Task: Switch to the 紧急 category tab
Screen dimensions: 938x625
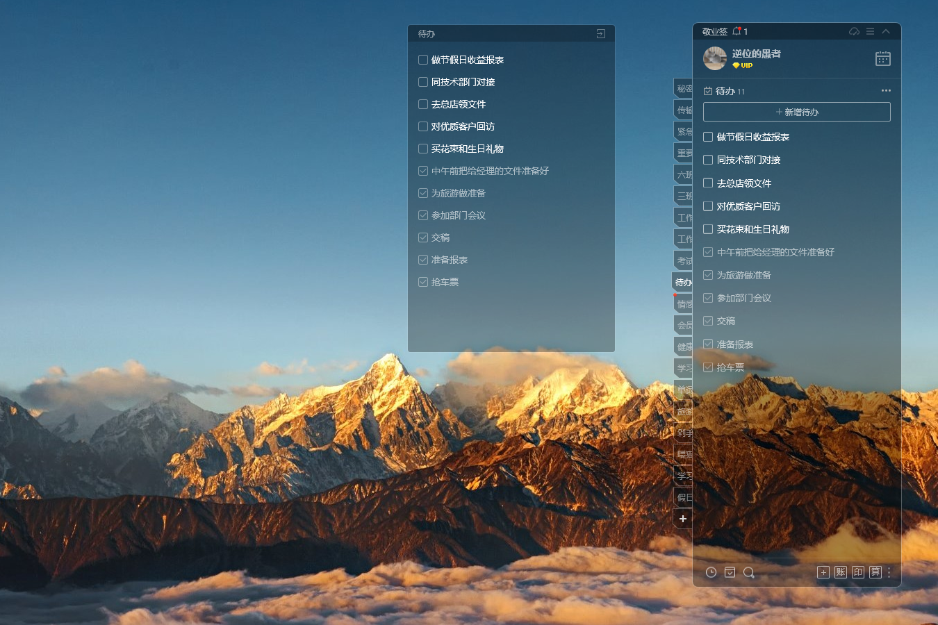Action: 684,131
